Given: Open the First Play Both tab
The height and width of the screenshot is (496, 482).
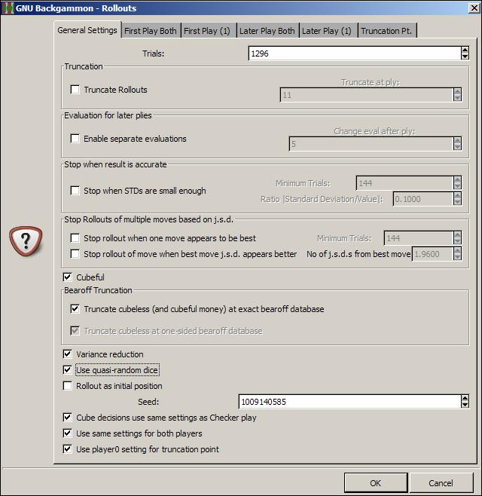Looking at the screenshot, I should 151,31.
